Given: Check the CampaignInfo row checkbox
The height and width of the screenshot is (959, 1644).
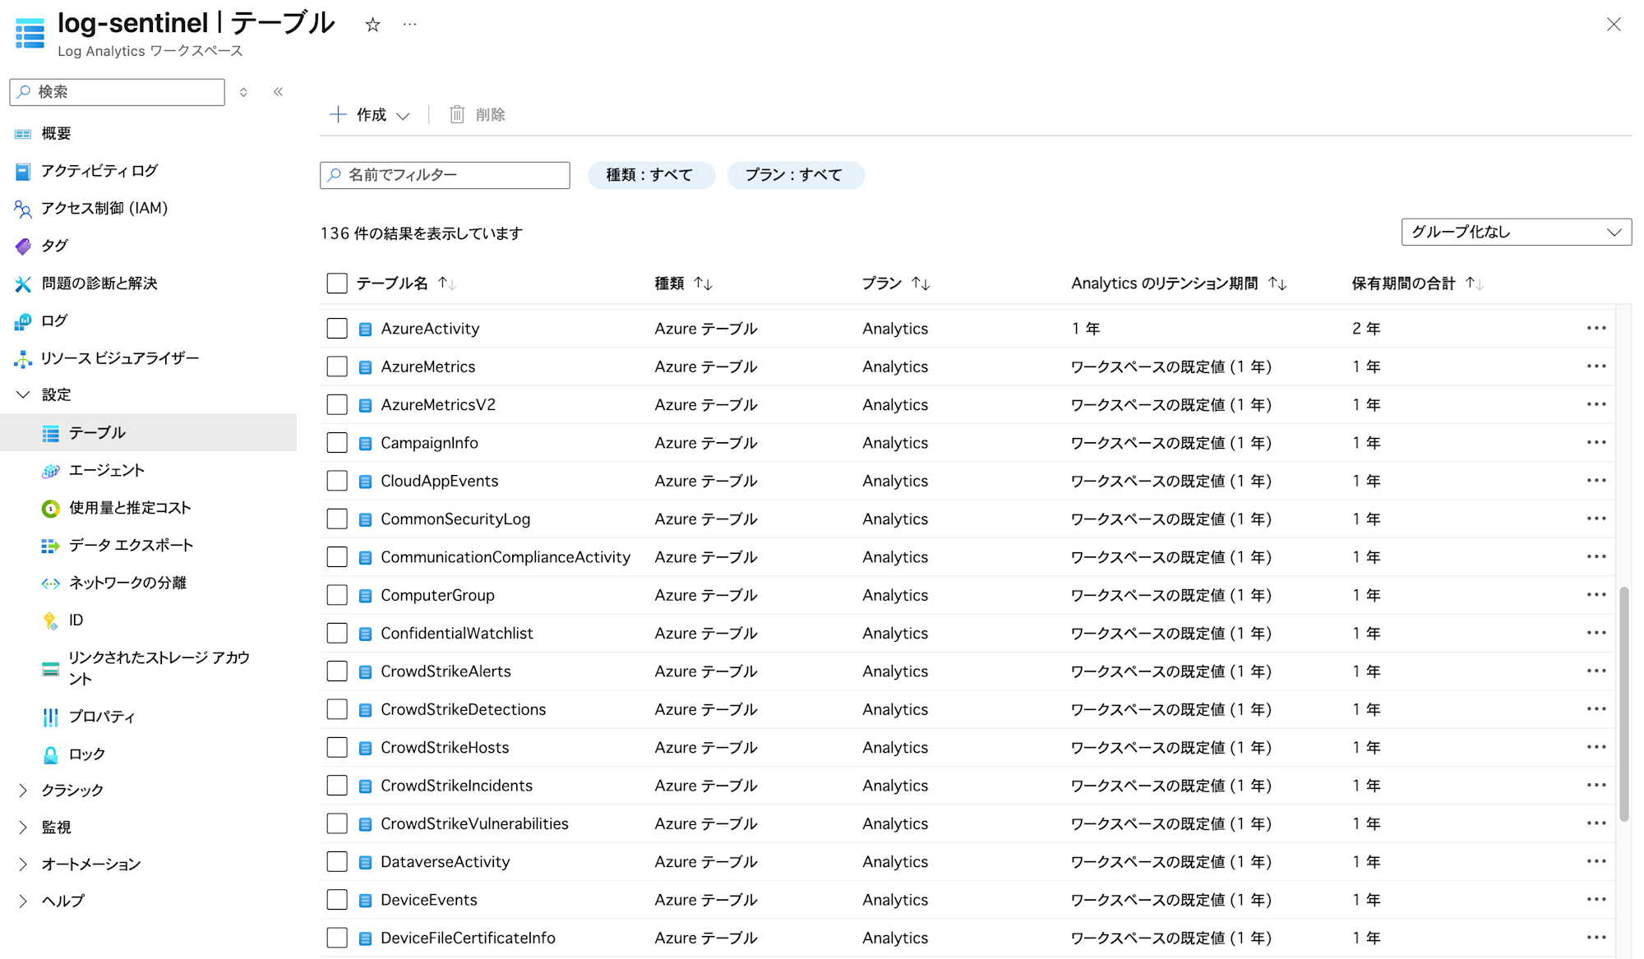Looking at the screenshot, I should pyautogui.click(x=337, y=443).
